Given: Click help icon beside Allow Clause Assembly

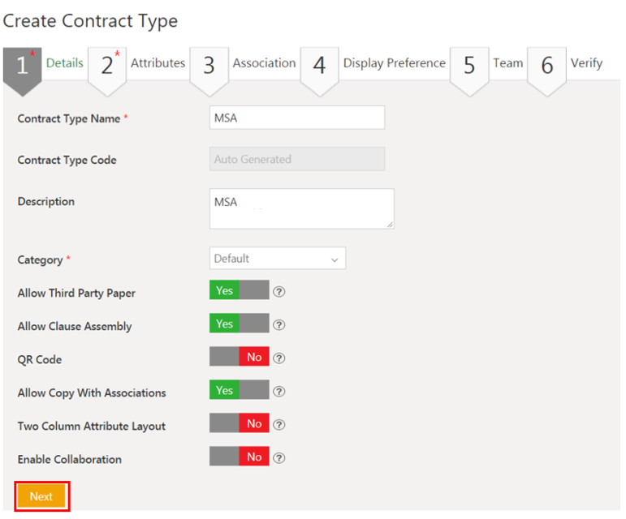Looking at the screenshot, I should coord(279,325).
